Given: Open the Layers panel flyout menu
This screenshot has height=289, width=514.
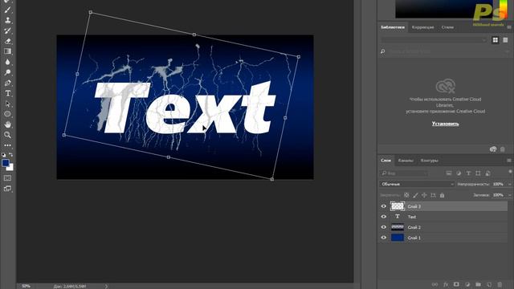Looking at the screenshot, I should click(509, 161).
